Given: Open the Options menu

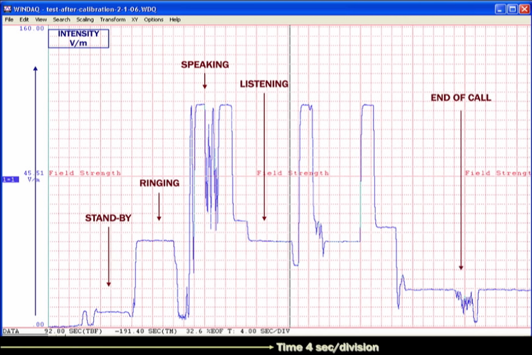Looking at the screenshot, I should pos(154,20).
